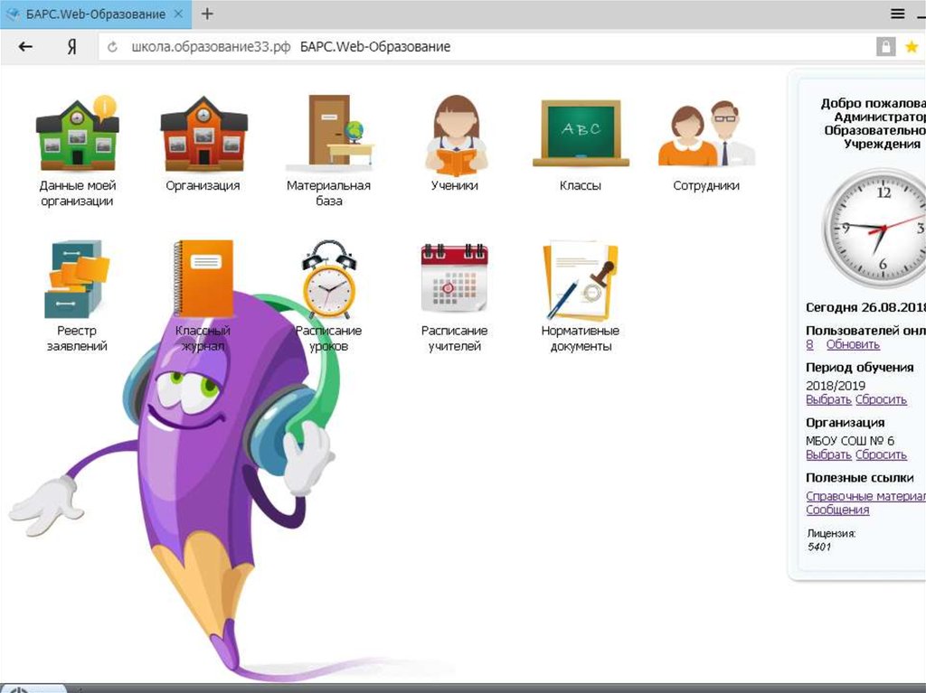Open a new browser tab

tap(207, 14)
